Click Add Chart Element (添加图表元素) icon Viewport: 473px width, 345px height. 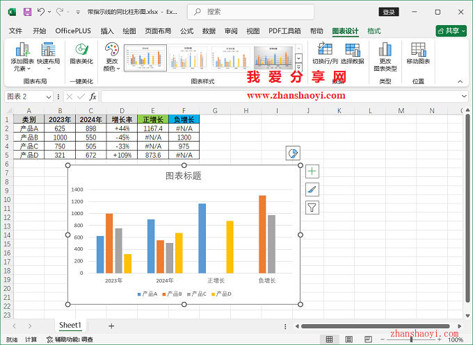22,56
